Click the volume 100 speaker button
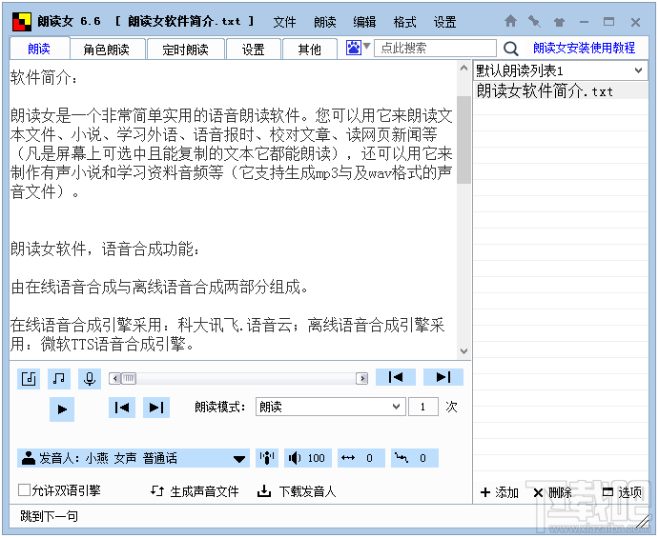 click(308, 458)
